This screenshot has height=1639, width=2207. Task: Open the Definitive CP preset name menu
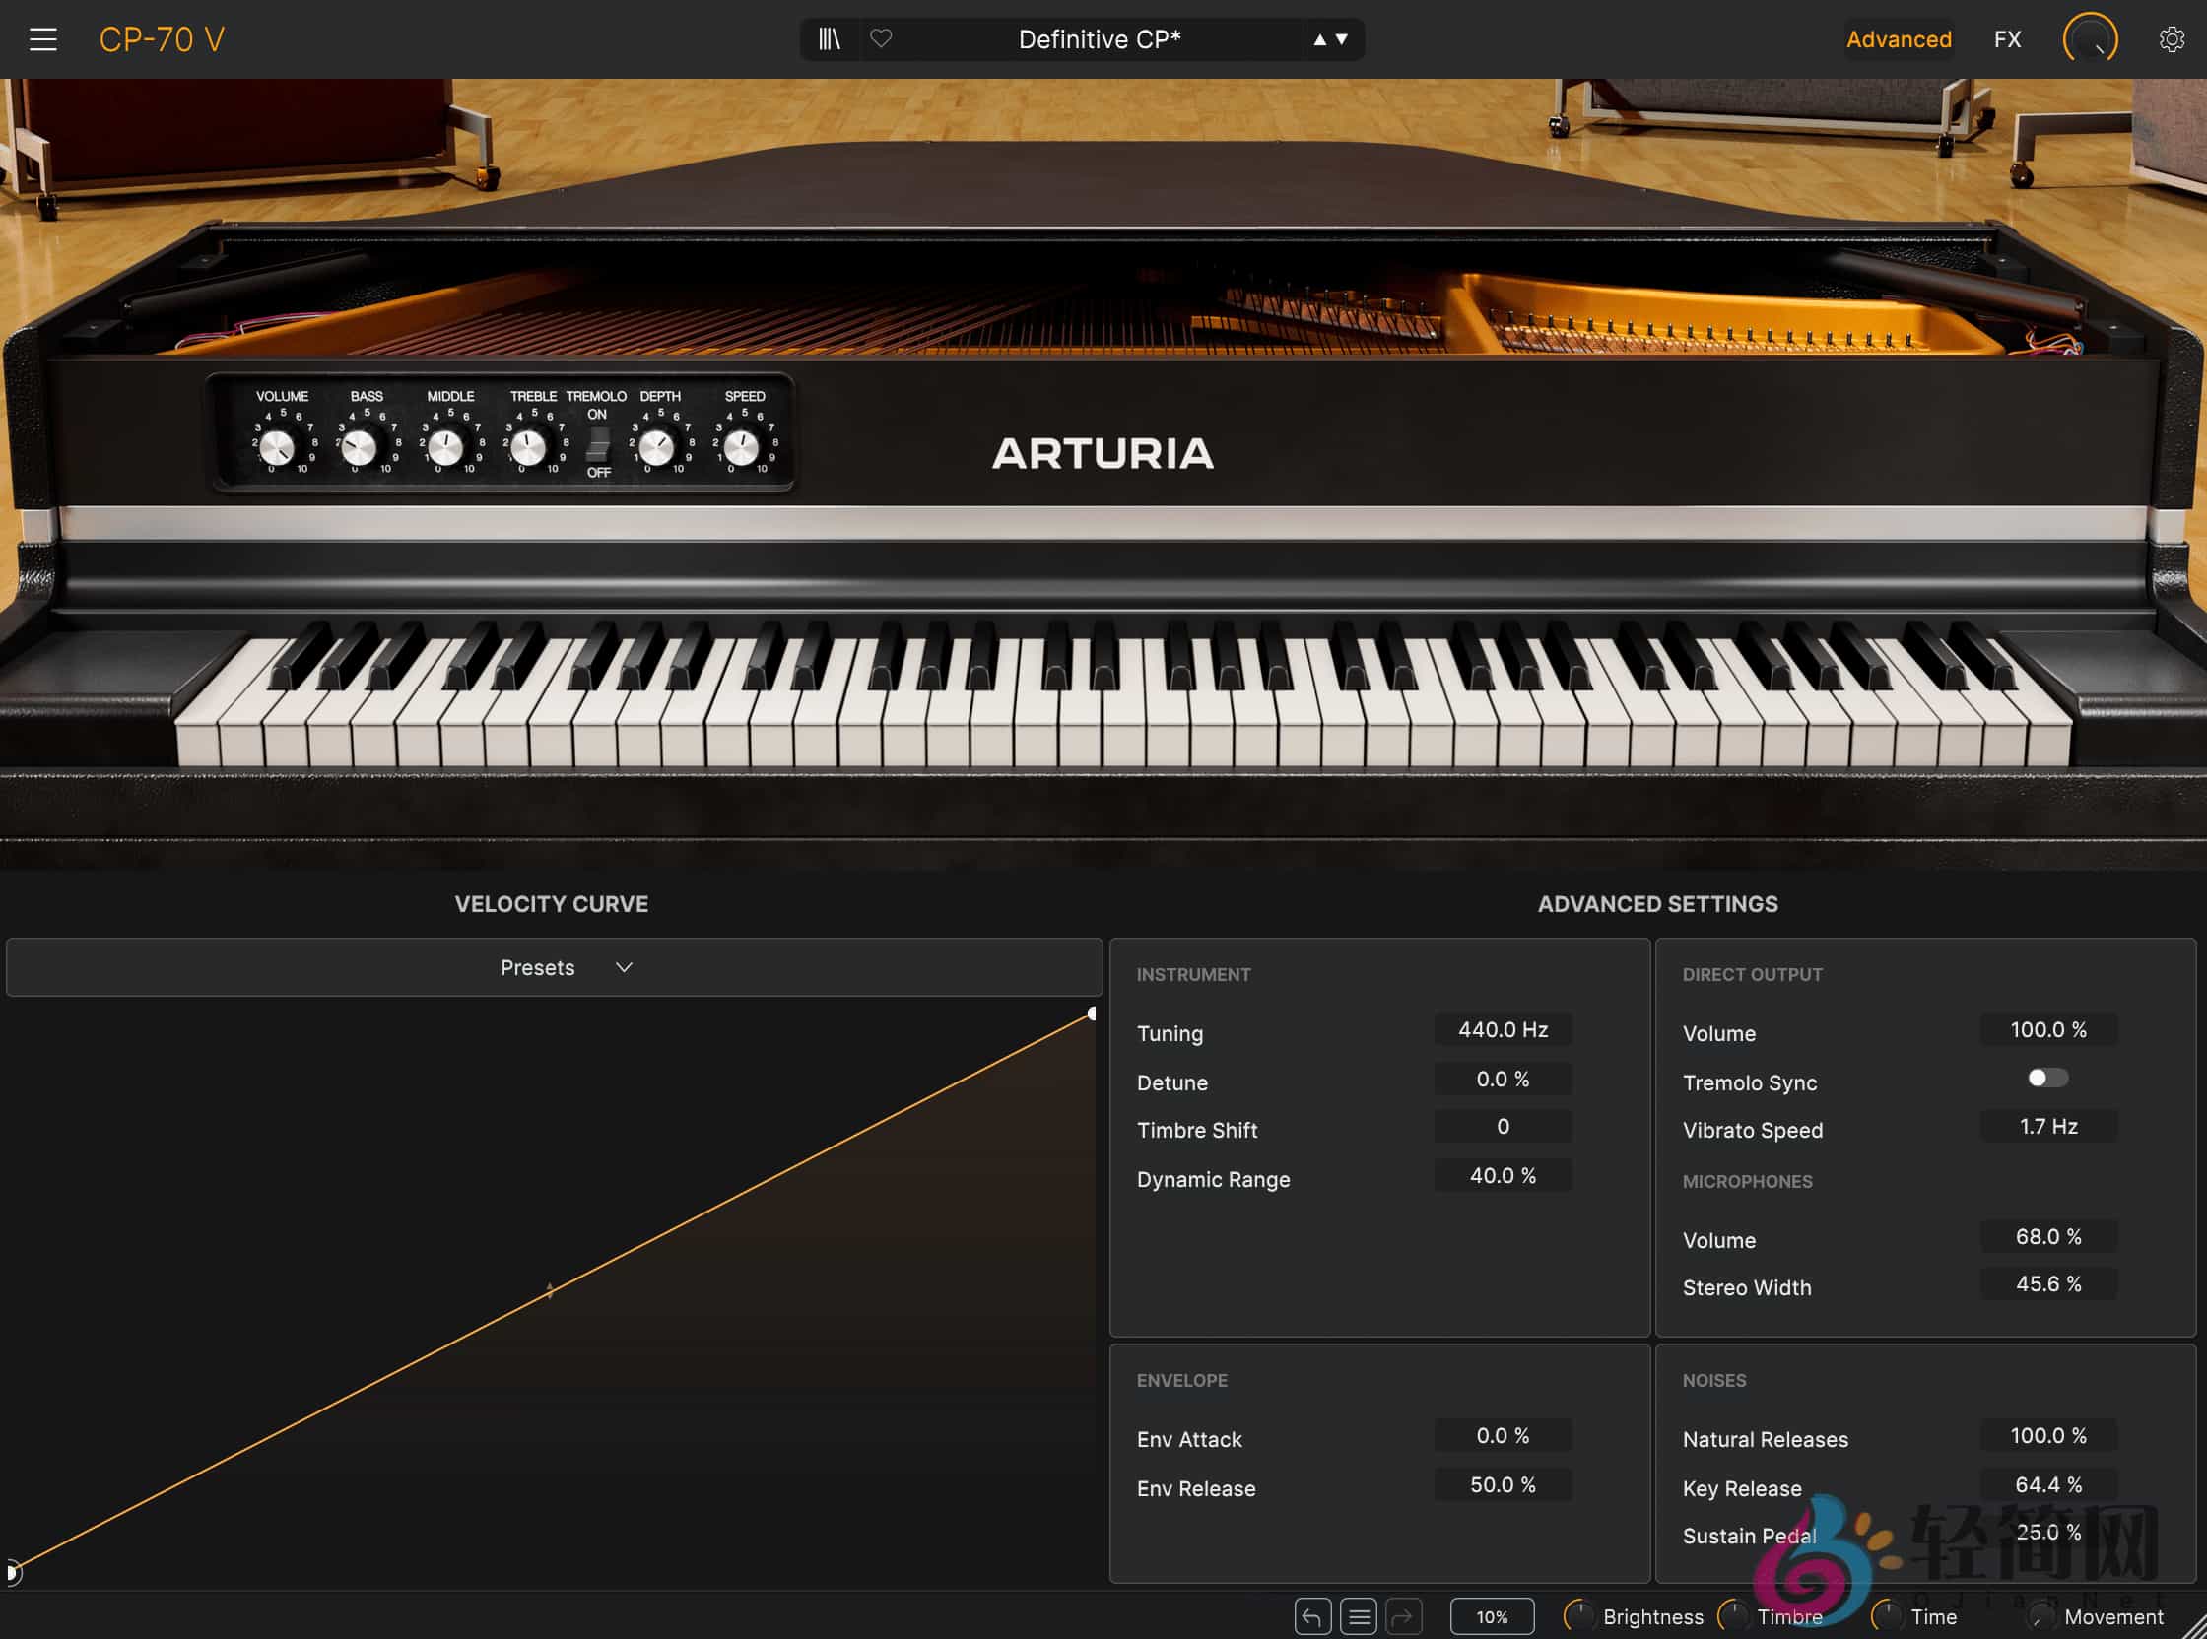1099,39
